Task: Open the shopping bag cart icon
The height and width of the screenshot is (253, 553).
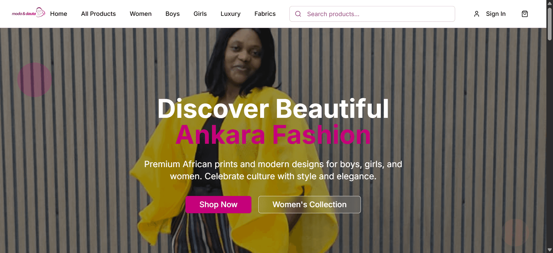Action: 525,14
